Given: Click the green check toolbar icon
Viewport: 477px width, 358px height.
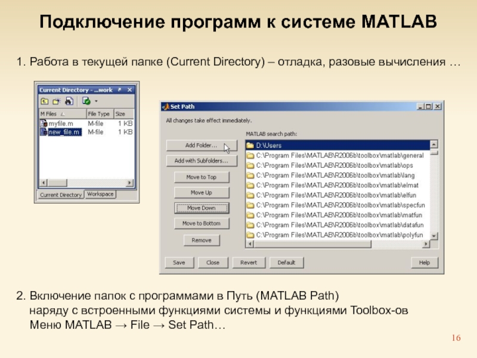Looking at the screenshot, I should 86,101.
